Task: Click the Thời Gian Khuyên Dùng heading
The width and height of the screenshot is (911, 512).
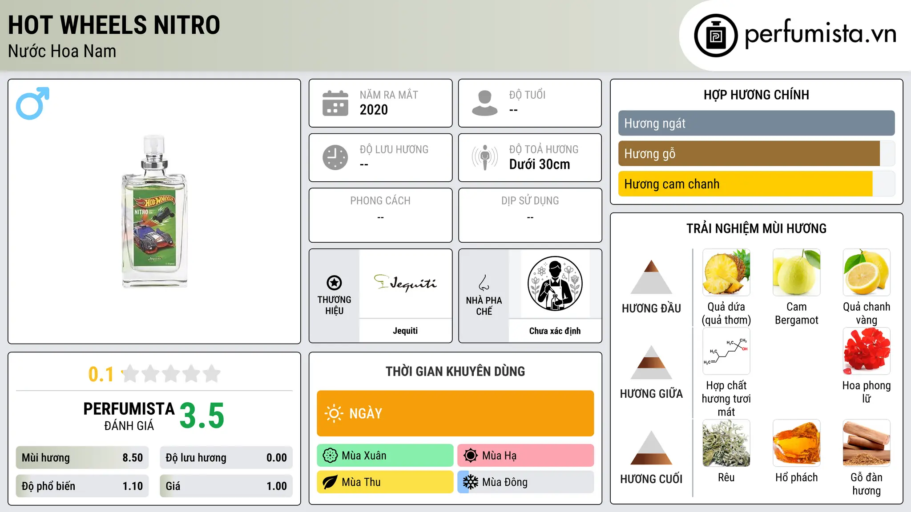Action: pos(455,371)
